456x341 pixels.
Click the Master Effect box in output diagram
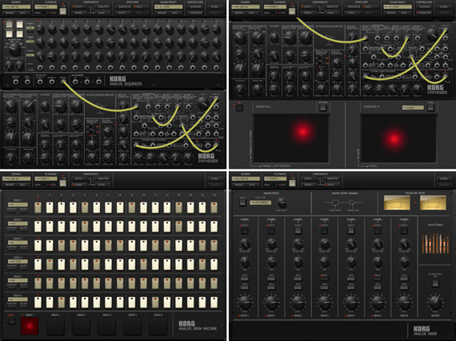click(334, 203)
